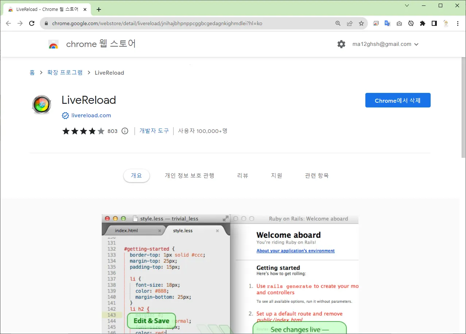
Task: Click the page vertical scrollbar
Action: (x=463, y=107)
